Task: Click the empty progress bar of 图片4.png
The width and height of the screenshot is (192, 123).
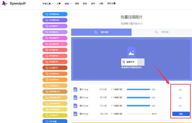Action: click(138, 114)
